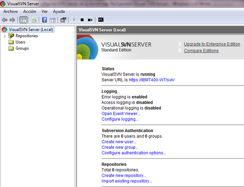Open server Properties toolbar icon
This screenshot has width=244, height=187.
point(63,20)
